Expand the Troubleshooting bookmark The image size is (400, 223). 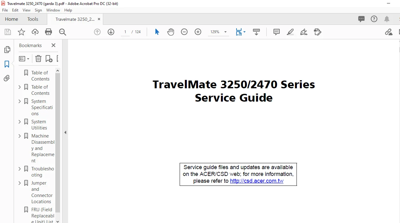(x=20, y=169)
